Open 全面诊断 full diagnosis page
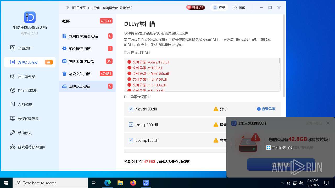 [30, 48]
